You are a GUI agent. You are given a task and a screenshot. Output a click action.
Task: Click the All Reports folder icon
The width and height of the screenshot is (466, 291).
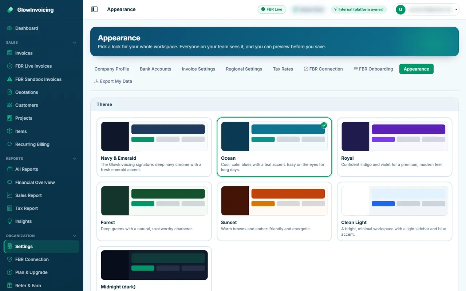(10, 169)
